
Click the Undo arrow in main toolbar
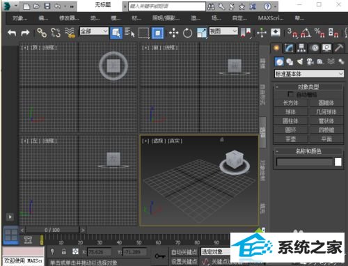point(12,33)
